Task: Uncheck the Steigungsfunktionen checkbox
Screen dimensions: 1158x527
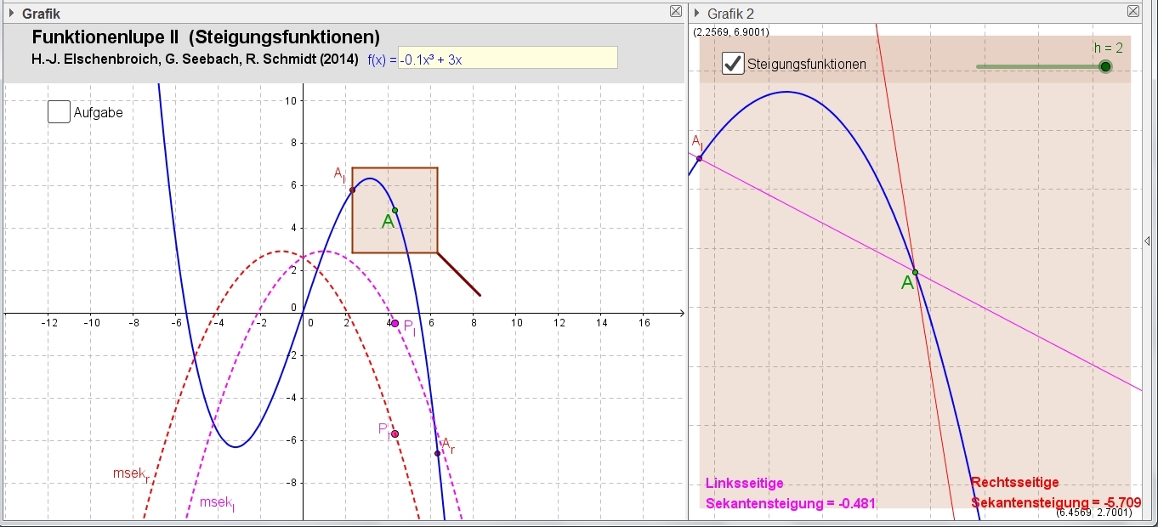Action: coord(733,64)
